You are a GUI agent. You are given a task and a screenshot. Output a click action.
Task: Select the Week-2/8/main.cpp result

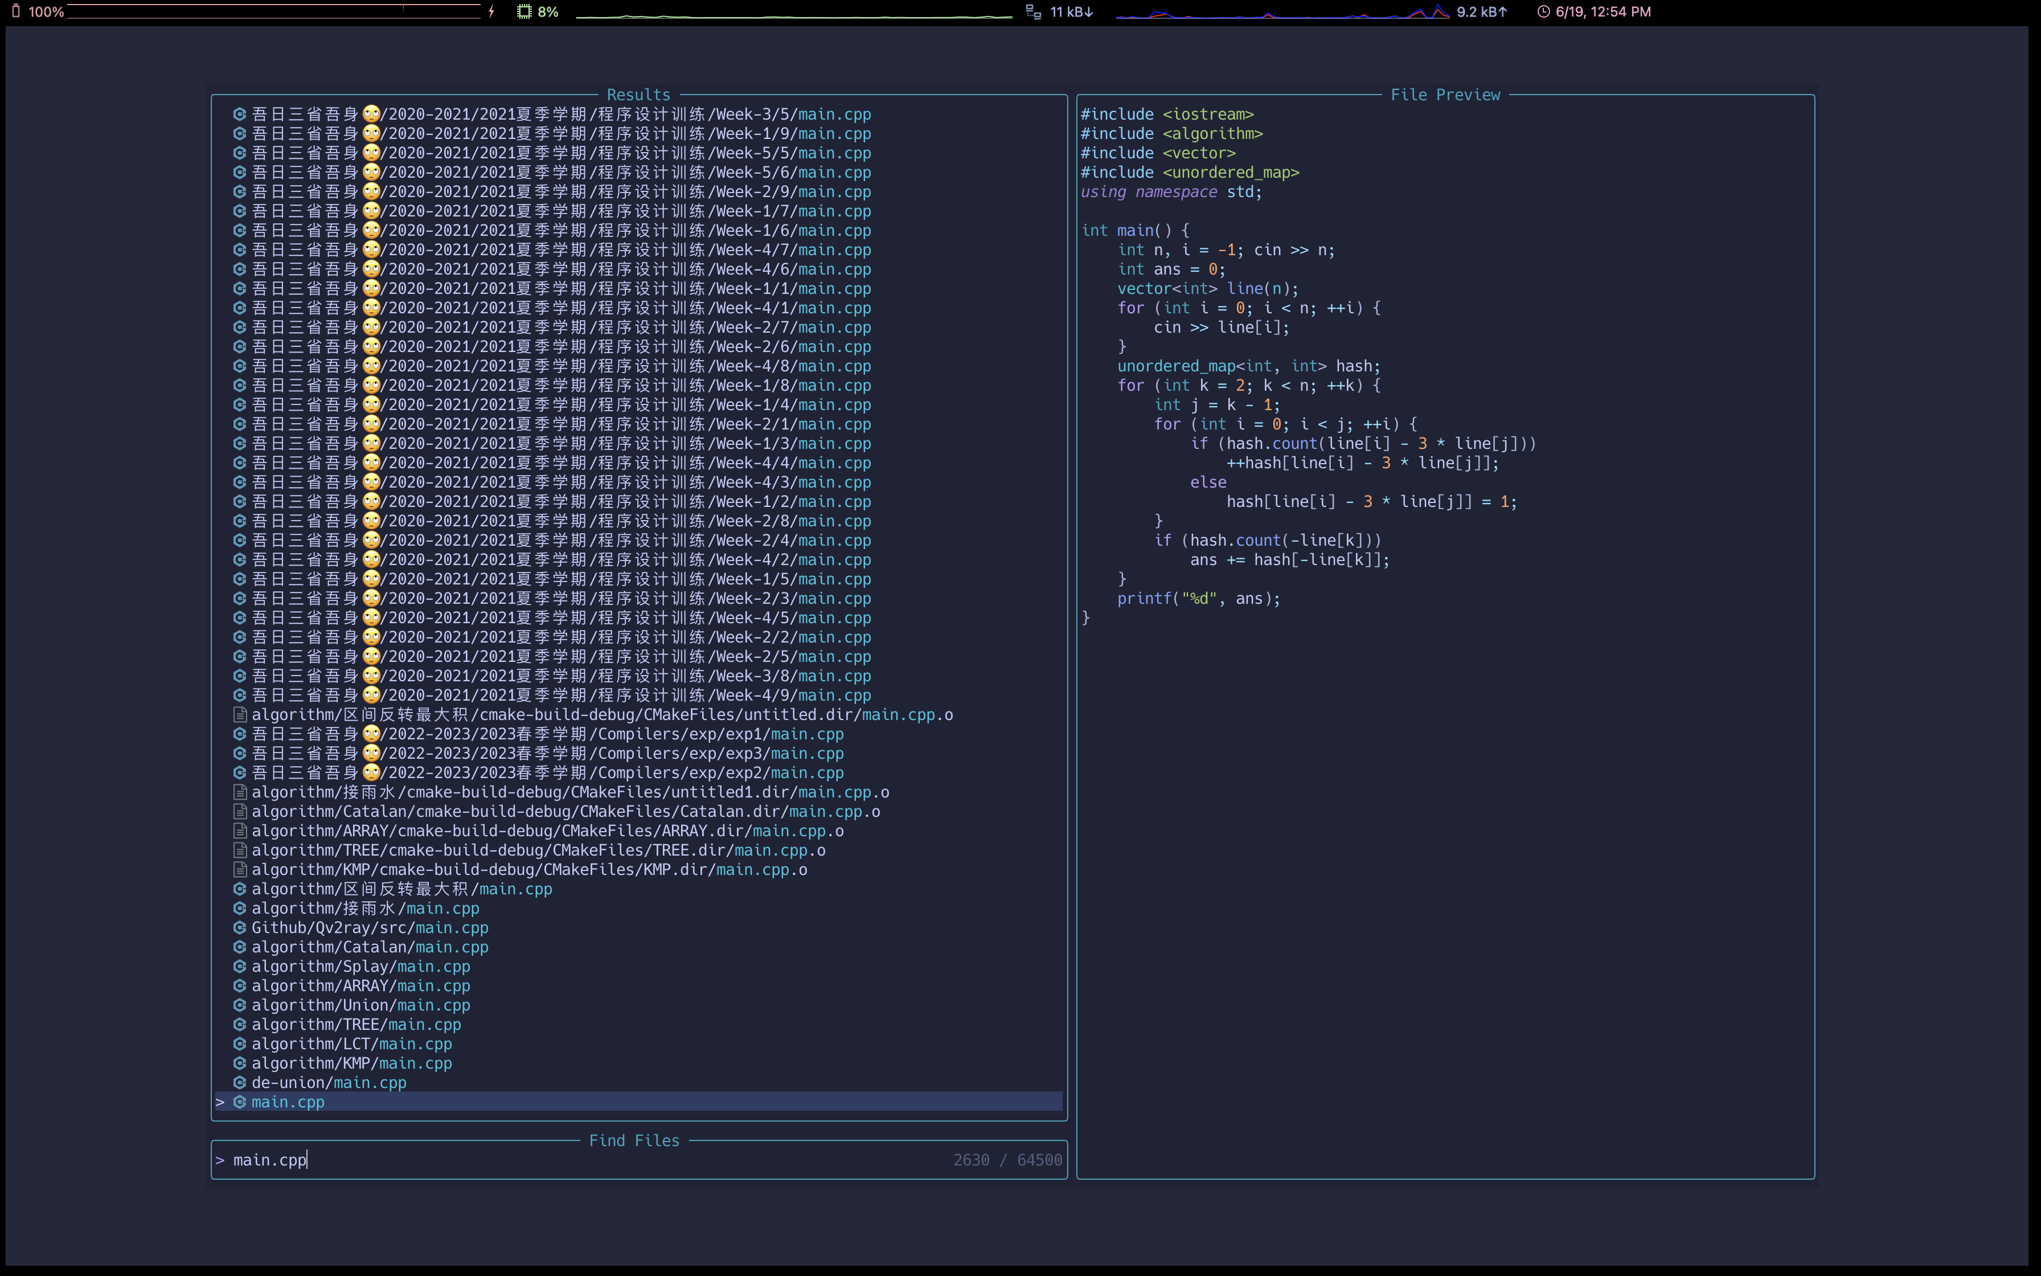pyautogui.click(x=640, y=522)
